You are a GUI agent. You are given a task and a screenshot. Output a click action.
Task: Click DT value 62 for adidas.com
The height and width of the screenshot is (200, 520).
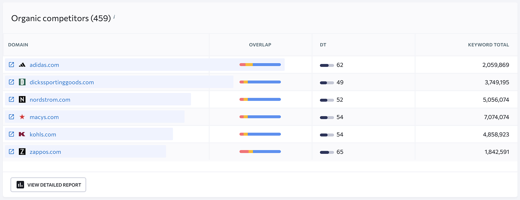coord(340,65)
